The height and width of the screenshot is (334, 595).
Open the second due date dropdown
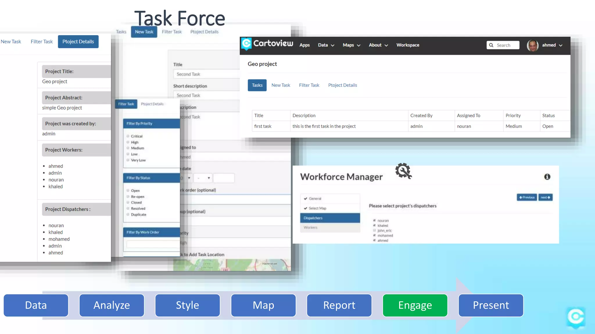[203, 178]
